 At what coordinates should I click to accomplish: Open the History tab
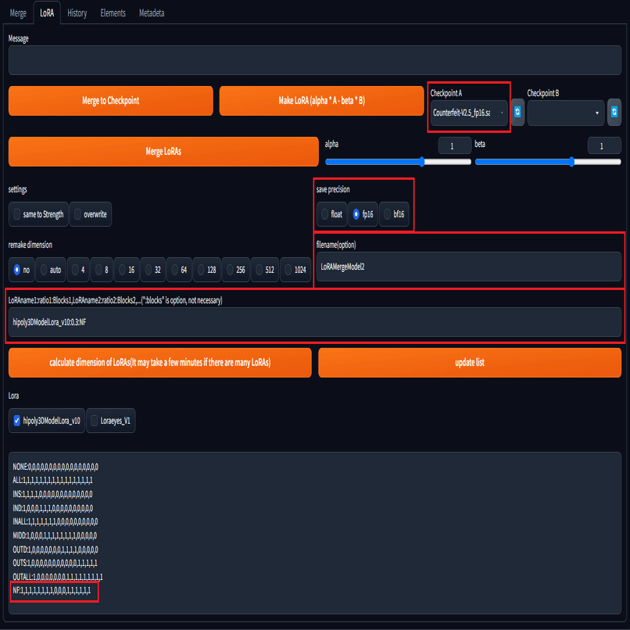tap(77, 13)
